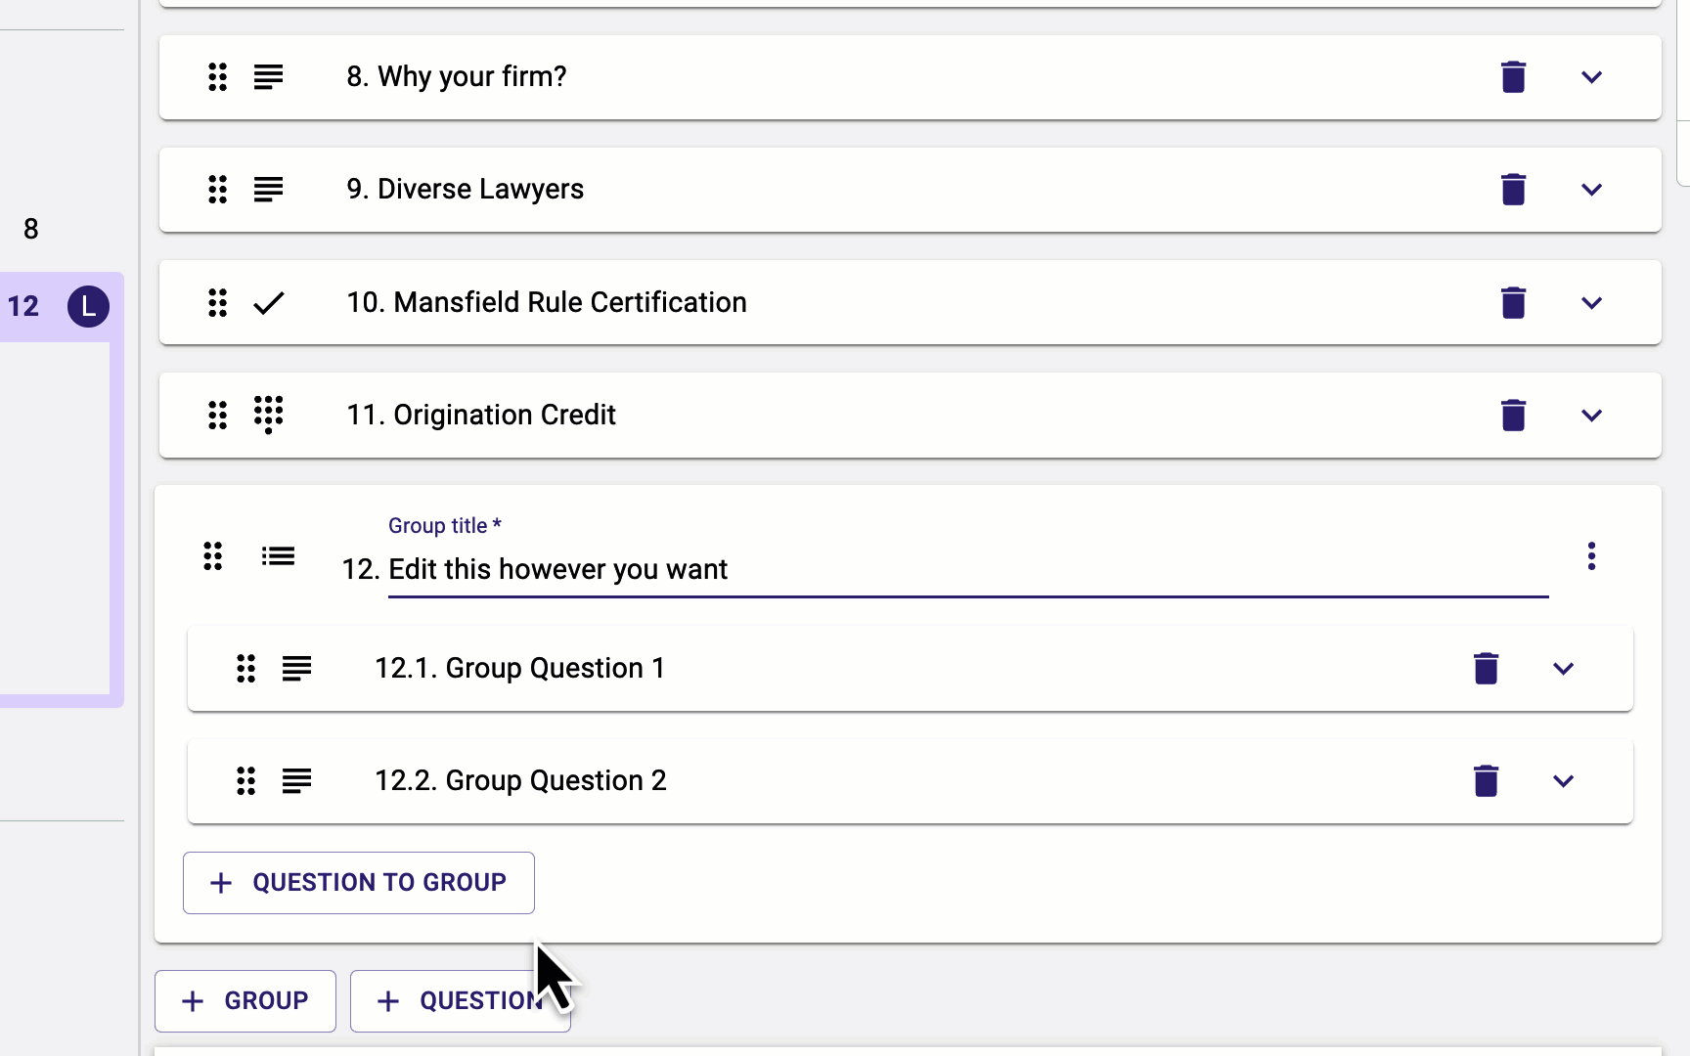
Task: Expand the Origination Credit question
Action: pos(1591,416)
